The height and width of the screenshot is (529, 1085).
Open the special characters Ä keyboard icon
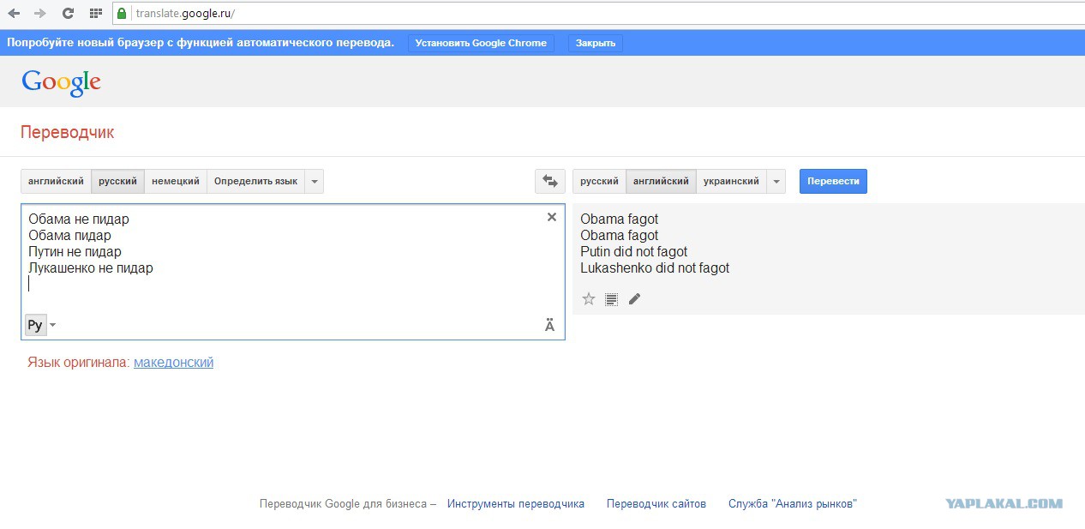[x=549, y=325]
